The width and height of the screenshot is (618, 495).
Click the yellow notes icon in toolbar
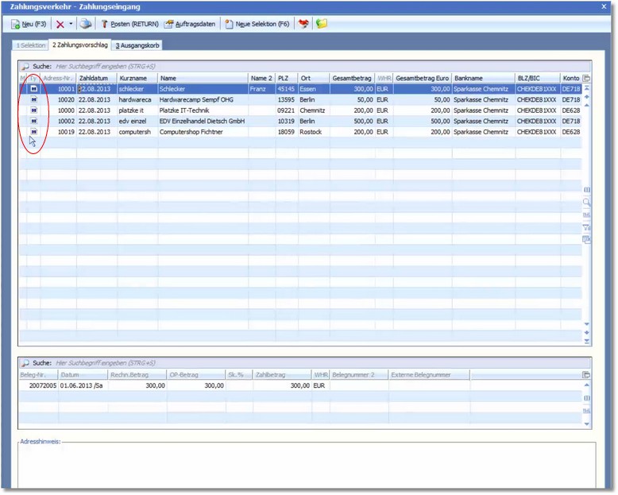tap(321, 25)
